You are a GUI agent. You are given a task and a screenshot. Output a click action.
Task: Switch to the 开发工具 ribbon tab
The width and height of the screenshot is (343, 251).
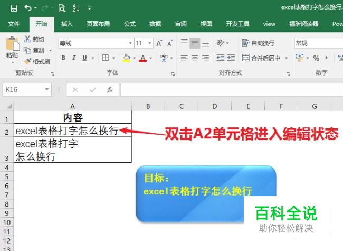237,24
